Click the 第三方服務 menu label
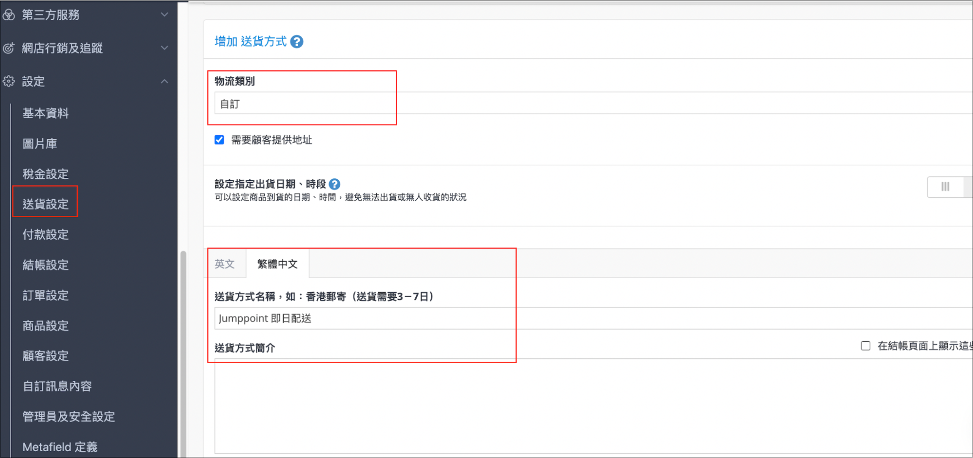Image resolution: width=973 pixels, height=458 pixels. [x=51, y=15]
